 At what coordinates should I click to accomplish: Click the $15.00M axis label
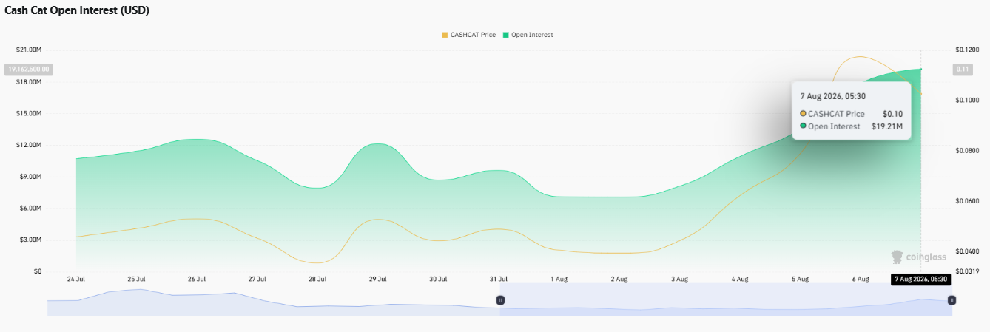point(29,113)
